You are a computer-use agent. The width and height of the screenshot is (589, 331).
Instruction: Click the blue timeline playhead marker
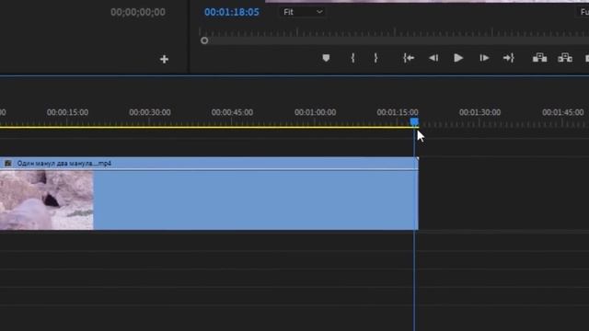(414, 121)
